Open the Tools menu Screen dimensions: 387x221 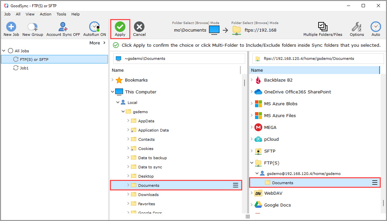(x=61, y=14)
